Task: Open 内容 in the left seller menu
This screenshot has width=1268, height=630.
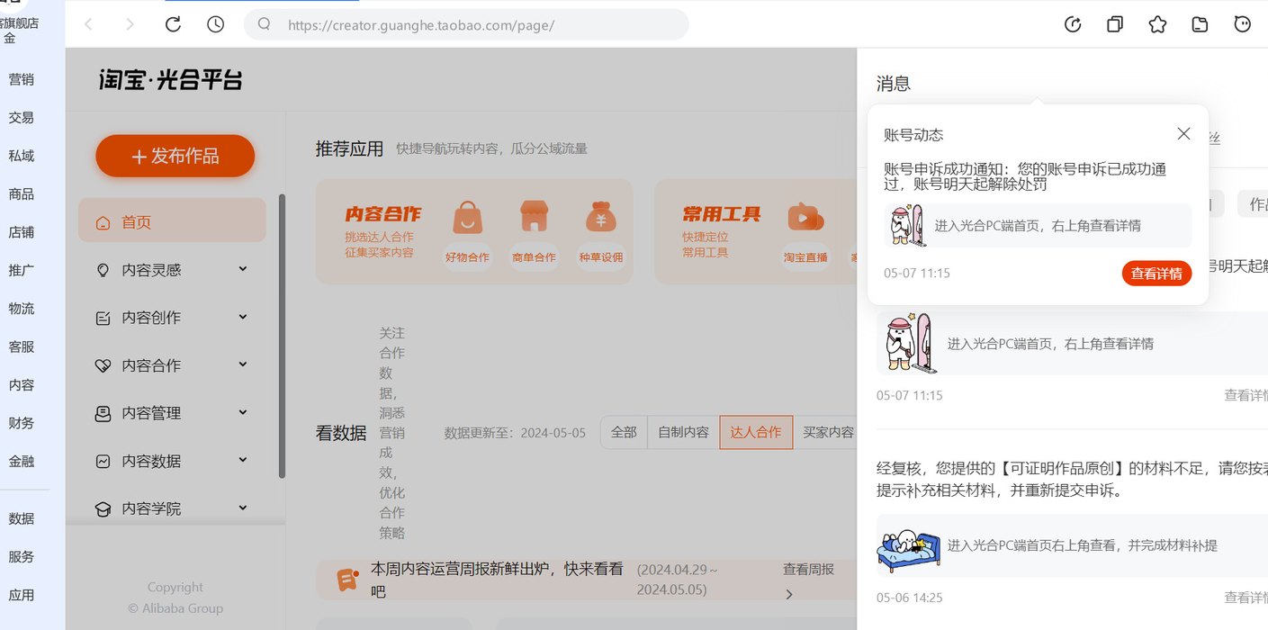Action: [x=22, y=385]
